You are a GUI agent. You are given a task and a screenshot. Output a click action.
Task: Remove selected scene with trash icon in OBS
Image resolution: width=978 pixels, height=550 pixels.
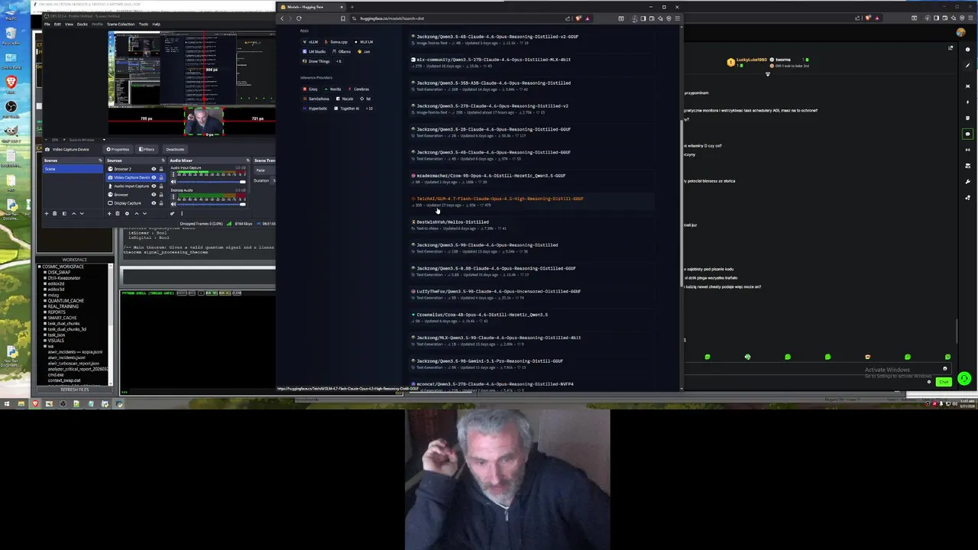pos(55,213)
